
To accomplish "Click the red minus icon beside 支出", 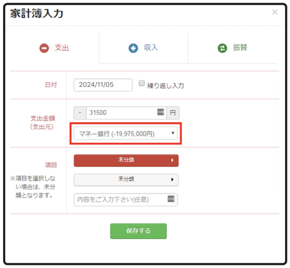I will point(44,49).
